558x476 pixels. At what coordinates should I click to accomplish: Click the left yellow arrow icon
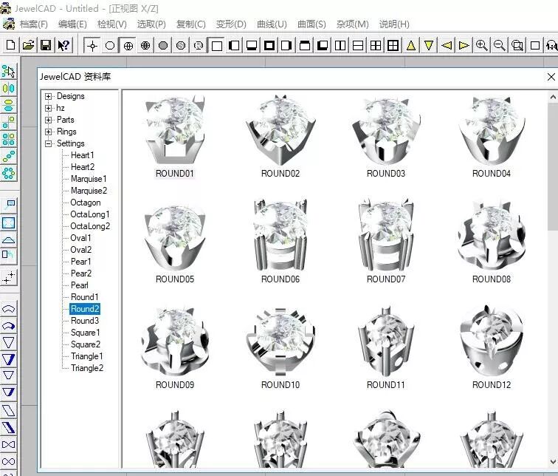[x=447, y=46]
